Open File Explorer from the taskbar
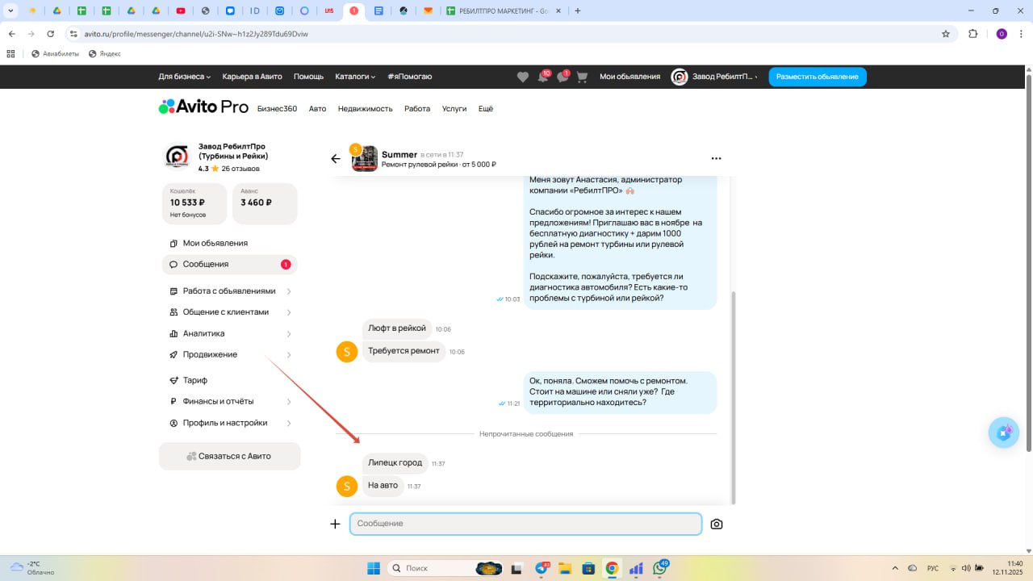Viewport: 1033px width, 581px height. 565,568
